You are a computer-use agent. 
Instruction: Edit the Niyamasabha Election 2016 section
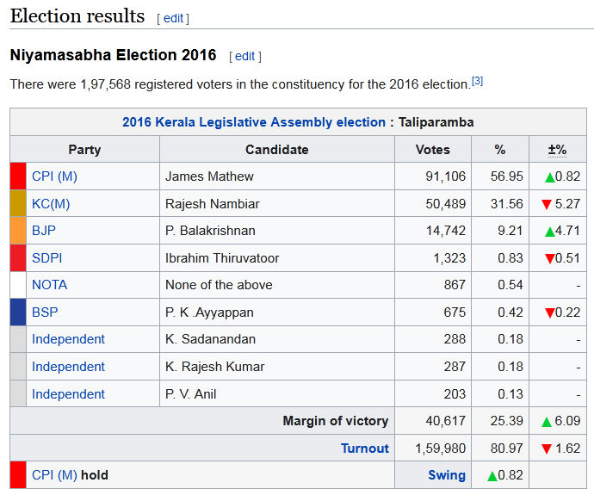tap(245, 56)
